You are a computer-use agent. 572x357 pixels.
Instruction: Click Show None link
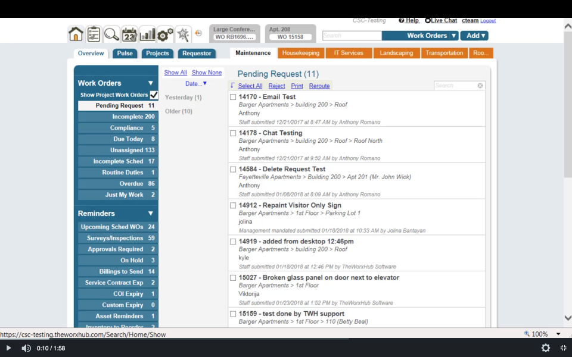(x=207, y=73)
